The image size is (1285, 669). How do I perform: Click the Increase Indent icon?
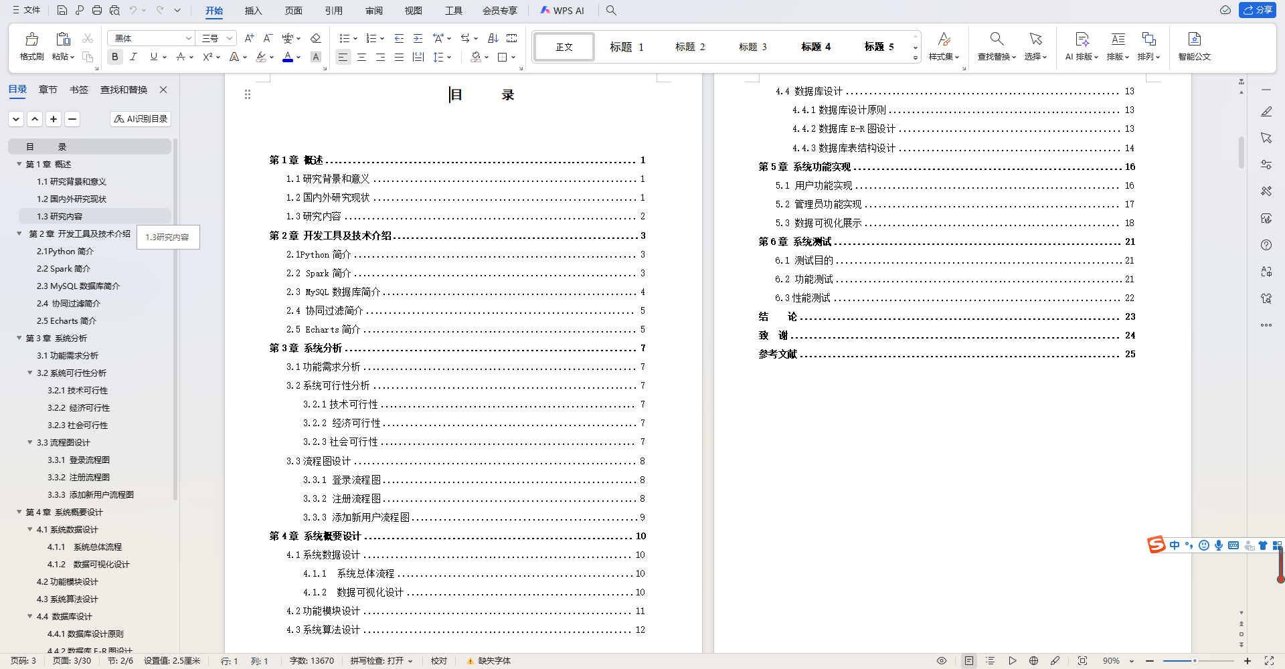[418, 38]
